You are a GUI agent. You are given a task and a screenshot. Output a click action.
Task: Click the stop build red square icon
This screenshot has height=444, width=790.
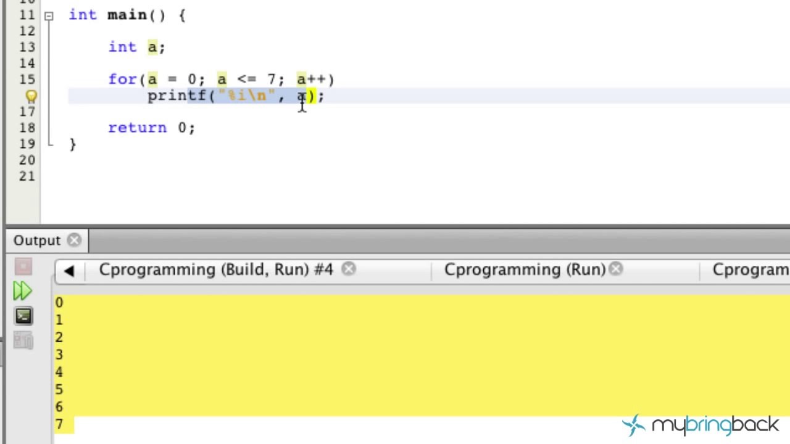[x=23, y=267]
